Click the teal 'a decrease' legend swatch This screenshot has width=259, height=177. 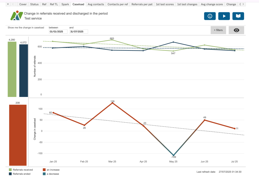click(x=44, y=174)
